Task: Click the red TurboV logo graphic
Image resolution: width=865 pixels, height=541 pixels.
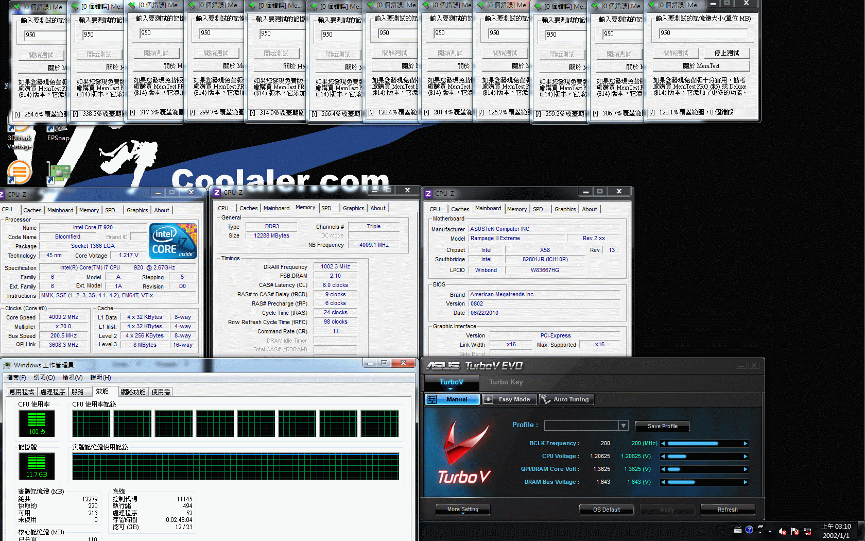Action: [x=464, y=452]
